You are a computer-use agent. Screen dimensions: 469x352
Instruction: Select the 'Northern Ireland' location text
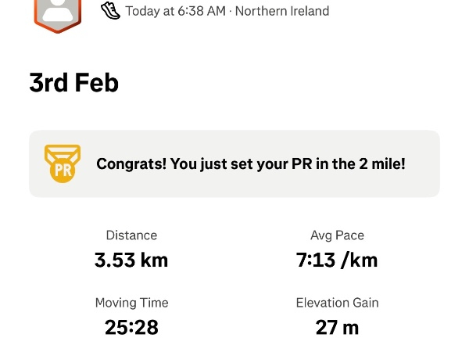coord(281,12)
